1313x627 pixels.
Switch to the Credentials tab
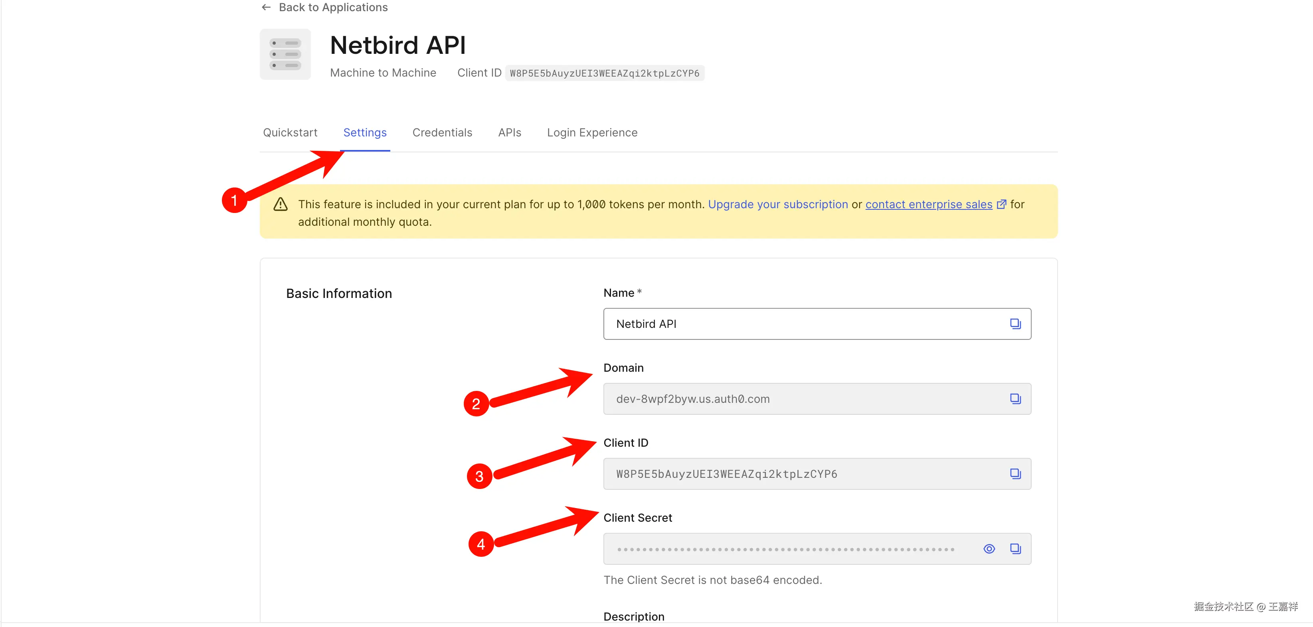tap(442, 132)
